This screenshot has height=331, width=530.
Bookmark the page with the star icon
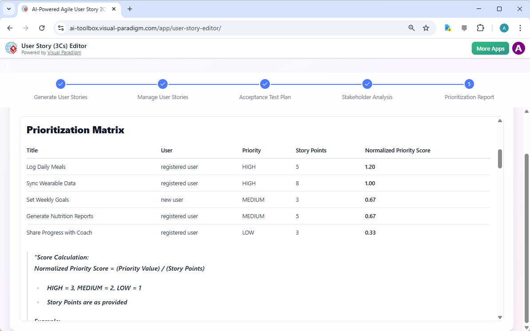426,28
